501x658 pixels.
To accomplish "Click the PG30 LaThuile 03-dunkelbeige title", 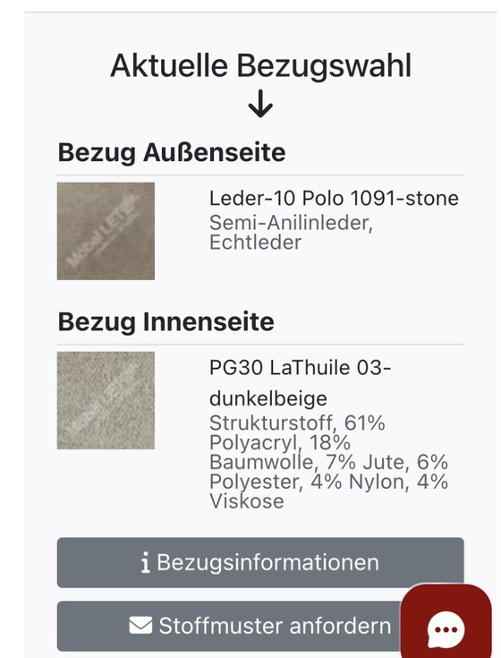I will coord(301,383).
